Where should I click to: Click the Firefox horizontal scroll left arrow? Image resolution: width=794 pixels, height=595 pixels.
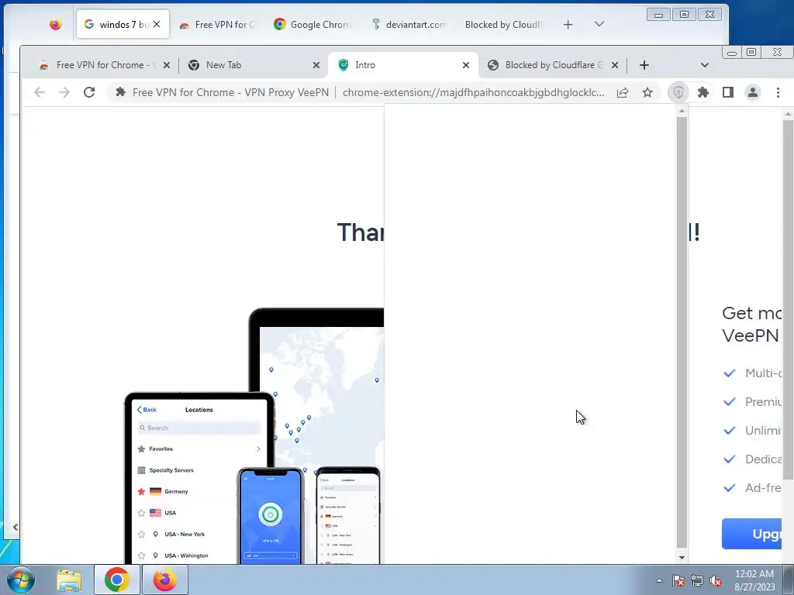click(16, 527)
